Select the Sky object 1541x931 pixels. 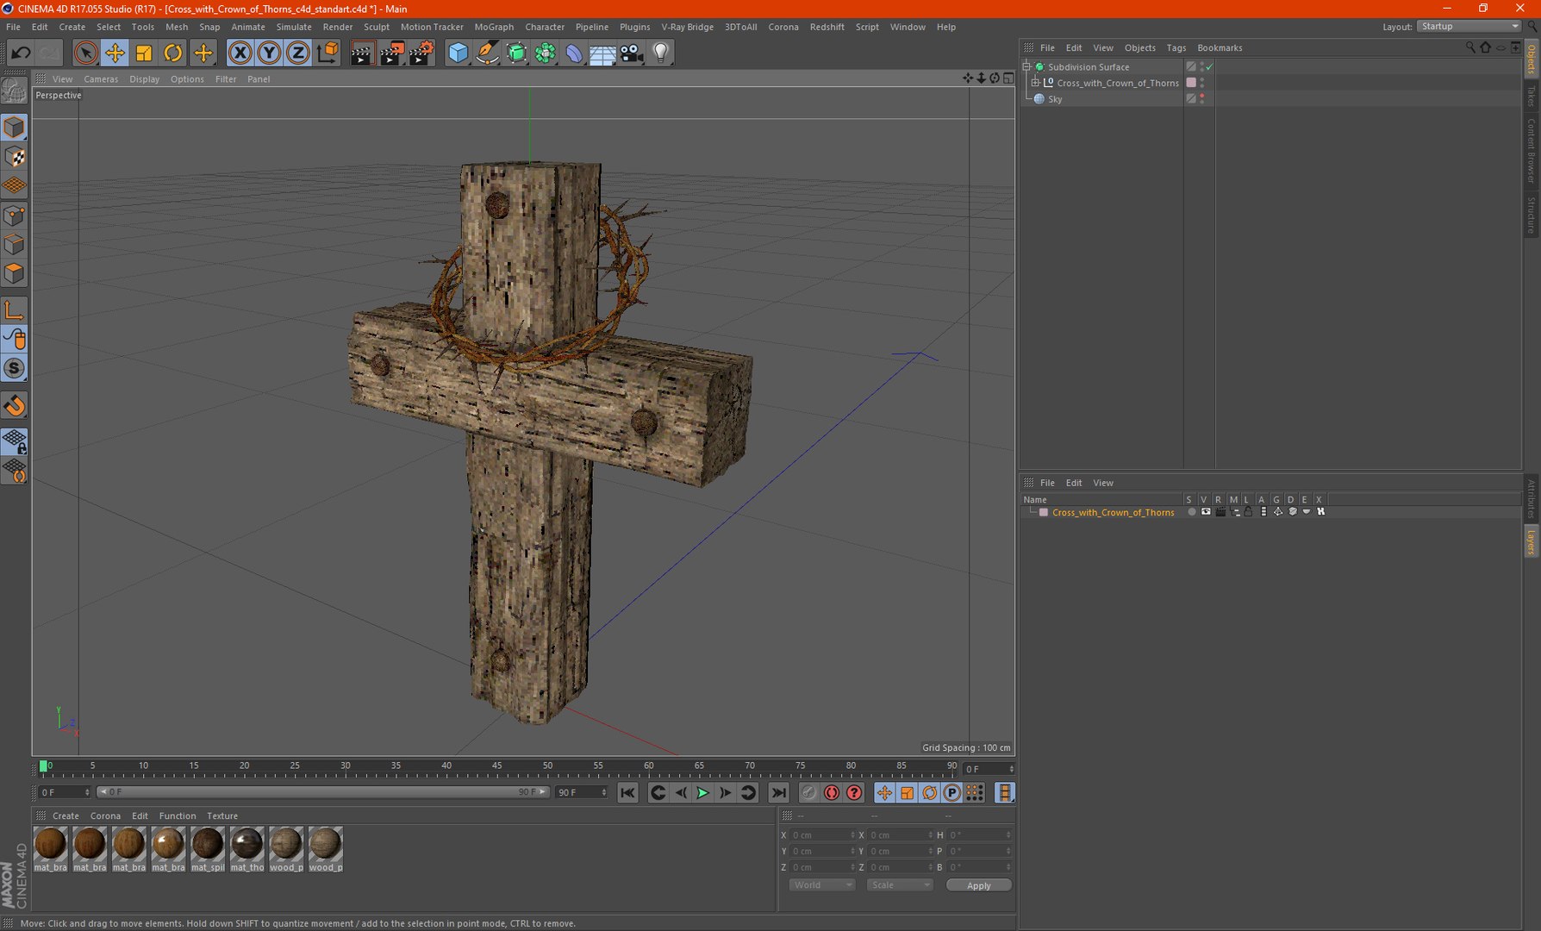pyautogui.click(x=1055, y=99)
